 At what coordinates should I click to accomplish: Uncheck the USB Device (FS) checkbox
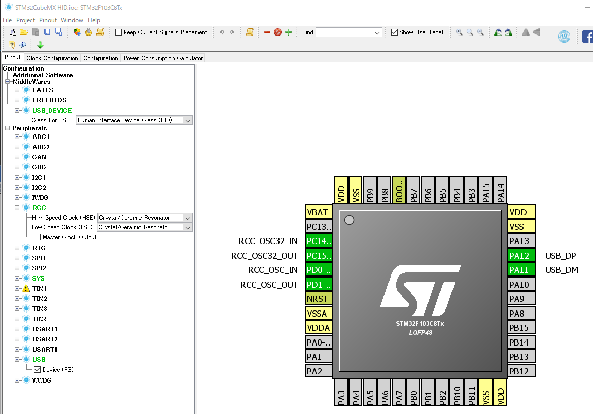[x=38, y=370]
